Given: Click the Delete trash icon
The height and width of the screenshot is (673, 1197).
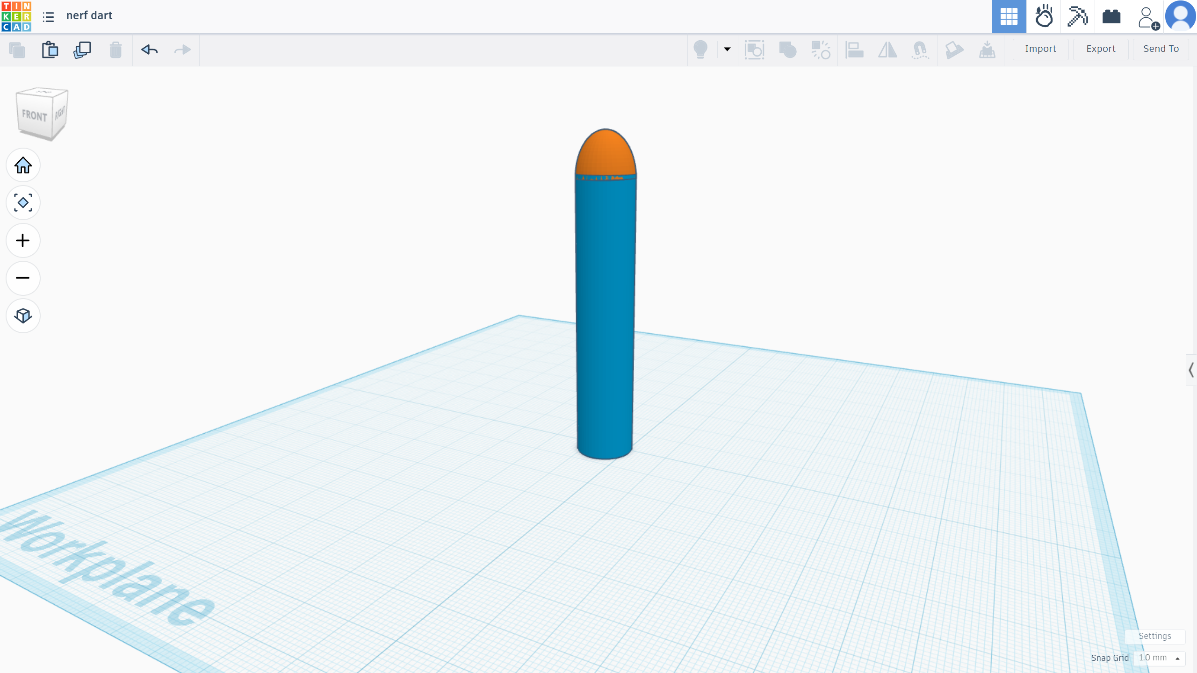Looking at the screenshot, I should coord(115,50).
